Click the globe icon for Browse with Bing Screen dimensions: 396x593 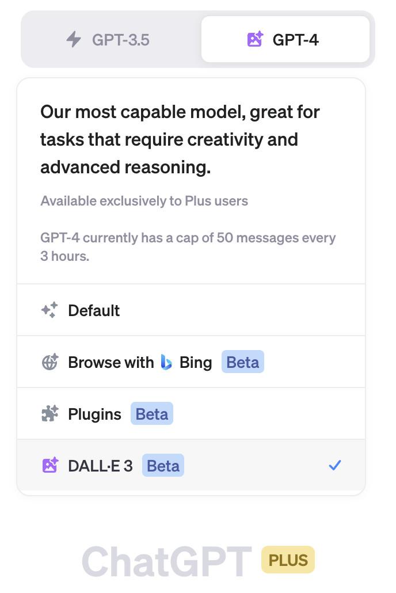click(x=49, y=362)
